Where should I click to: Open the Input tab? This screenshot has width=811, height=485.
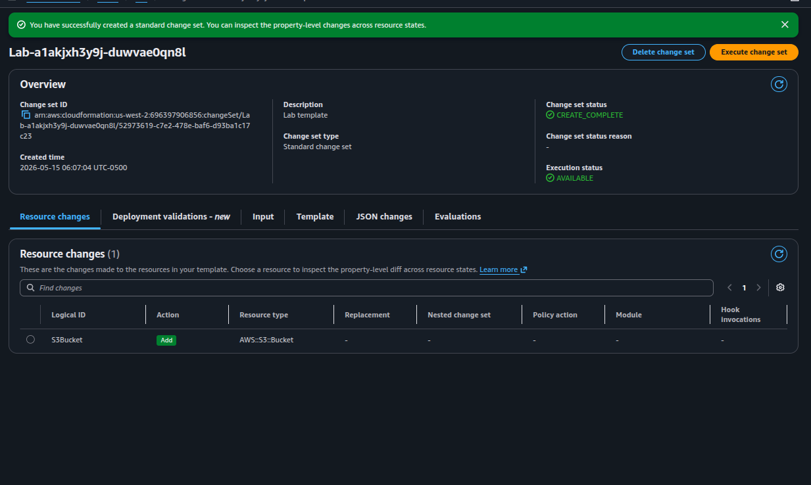[263, 216]
